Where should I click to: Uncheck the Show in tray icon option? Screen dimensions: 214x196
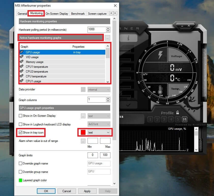pyautogui.click(x=21, y=133)
